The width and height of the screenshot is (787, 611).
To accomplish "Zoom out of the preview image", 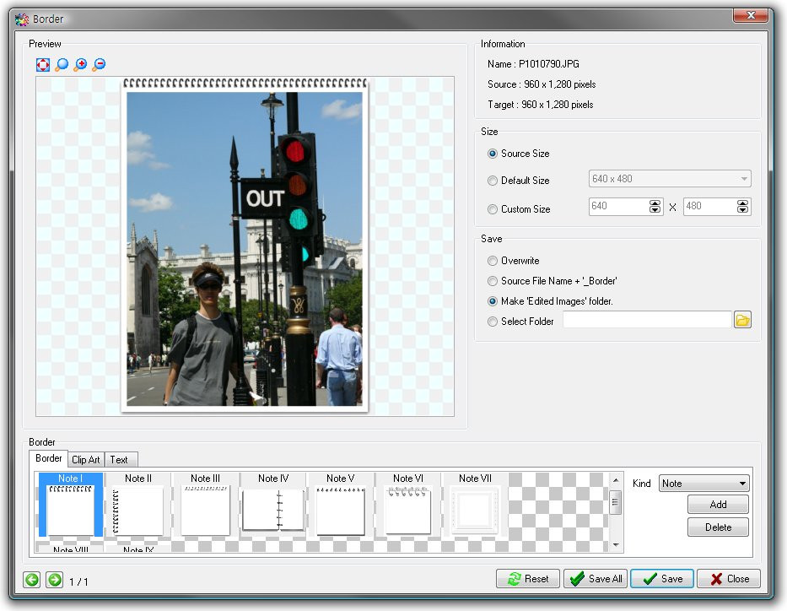I will click(x=99, y=64).
